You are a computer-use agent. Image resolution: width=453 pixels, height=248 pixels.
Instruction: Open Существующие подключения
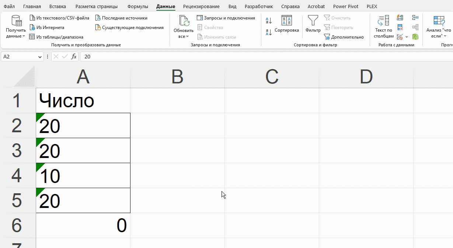coord(129,27)
